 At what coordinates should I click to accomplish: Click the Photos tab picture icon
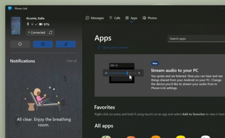pyautogui.click(x=144, y=18)
